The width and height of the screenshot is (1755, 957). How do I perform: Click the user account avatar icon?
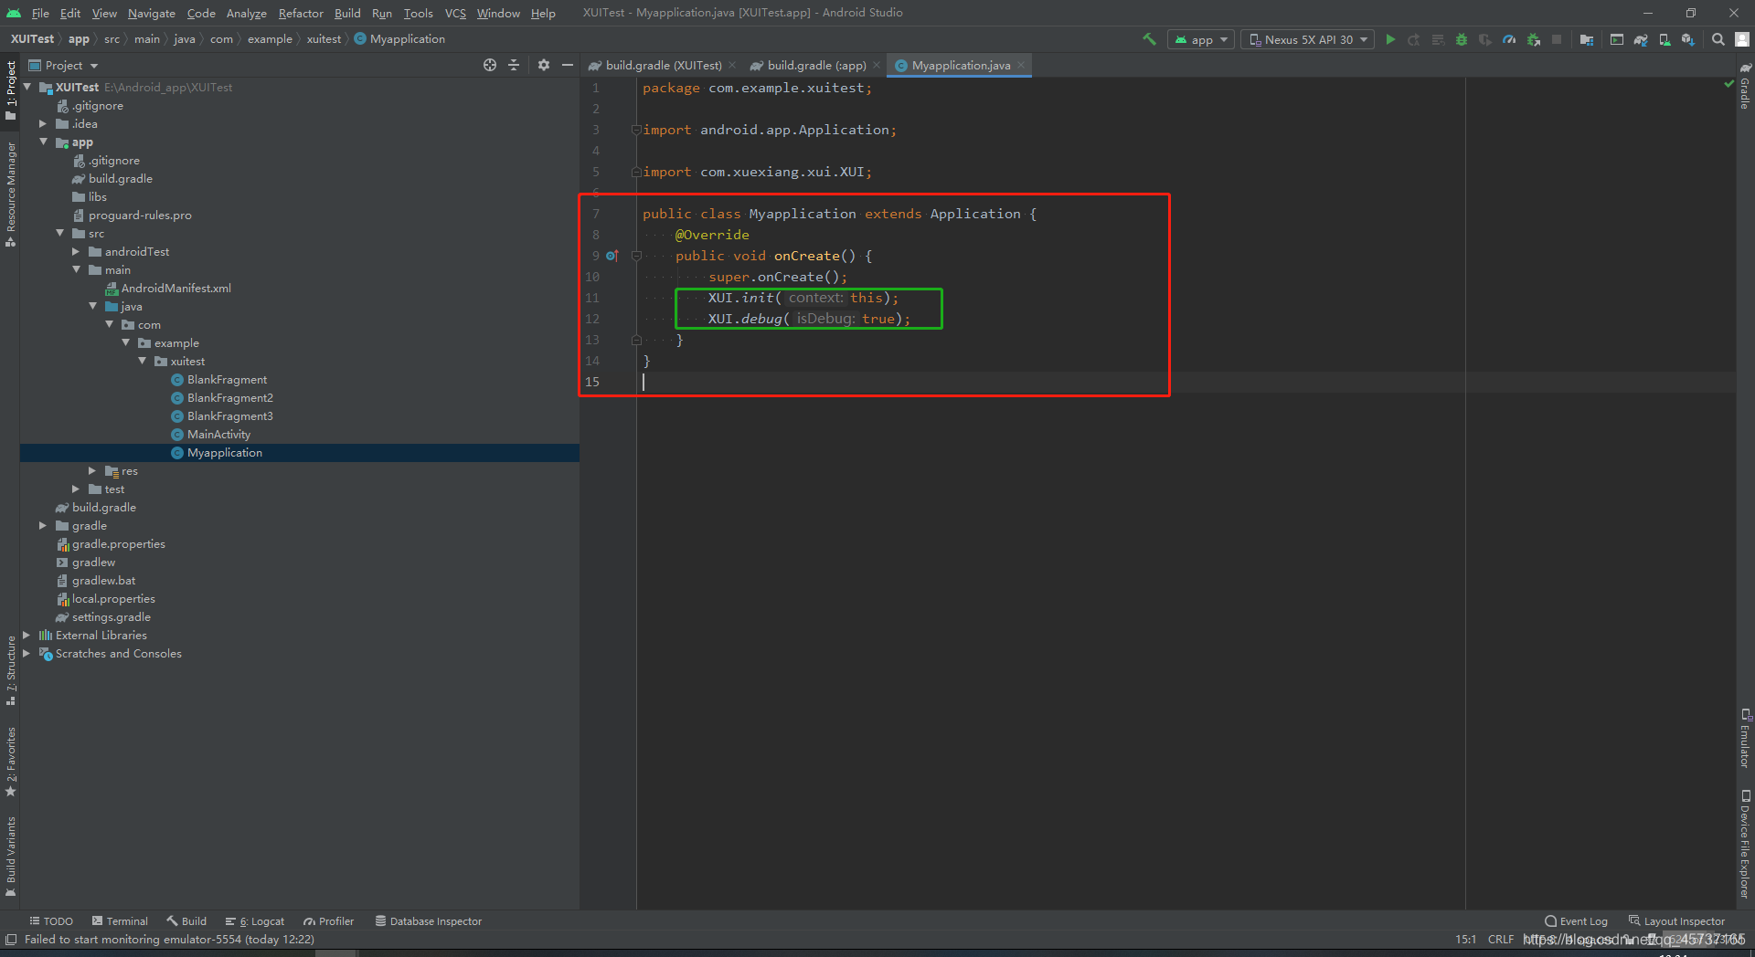1742,39
